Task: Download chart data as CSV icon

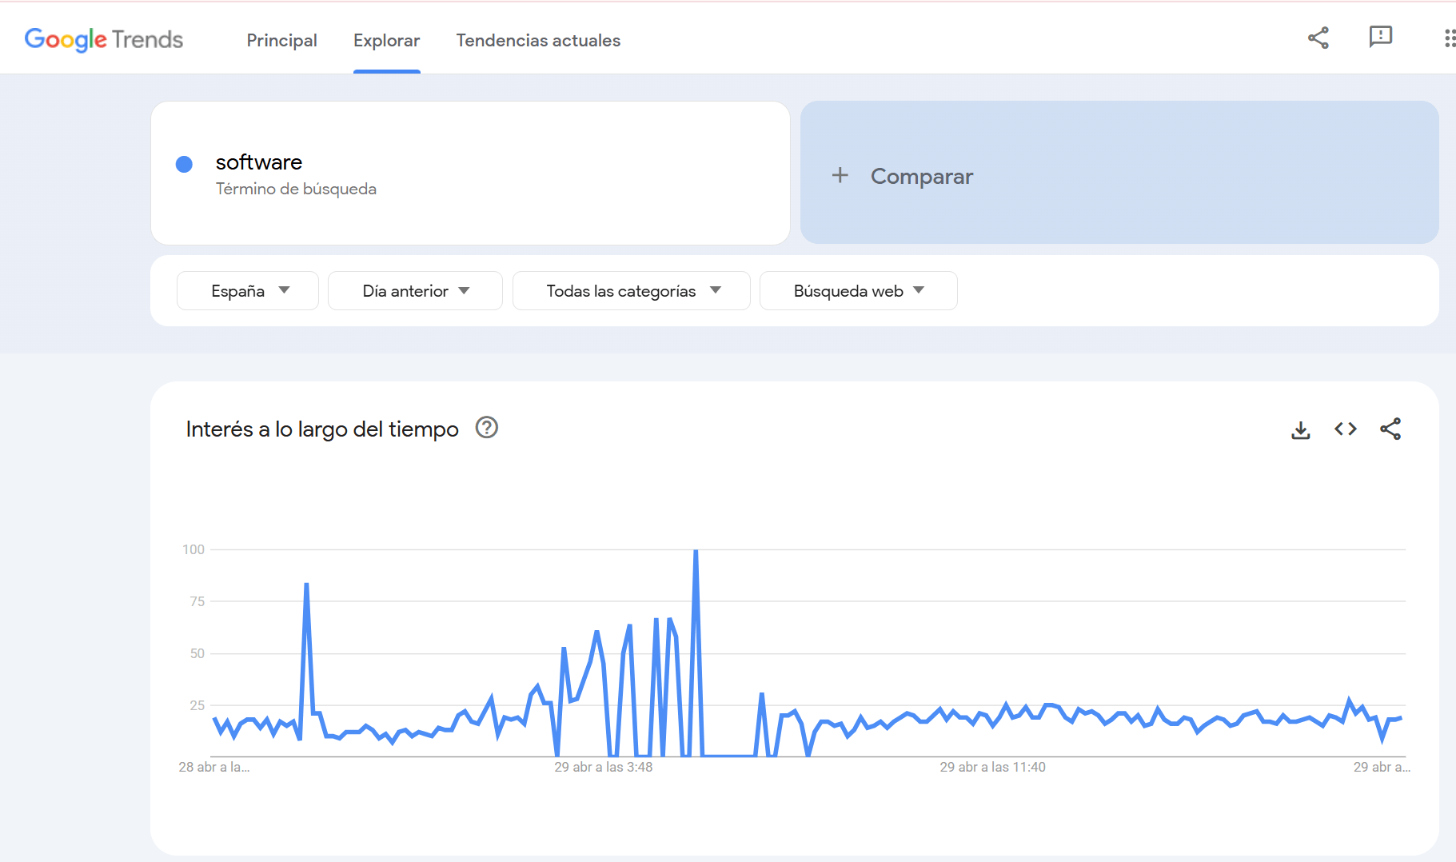Action: tap(1301, 429)
